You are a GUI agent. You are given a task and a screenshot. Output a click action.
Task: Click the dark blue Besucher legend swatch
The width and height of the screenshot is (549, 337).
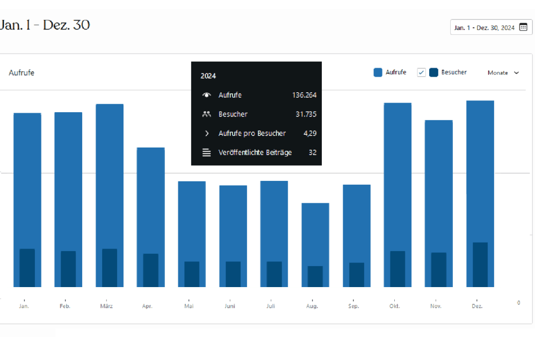coord(434,72)
